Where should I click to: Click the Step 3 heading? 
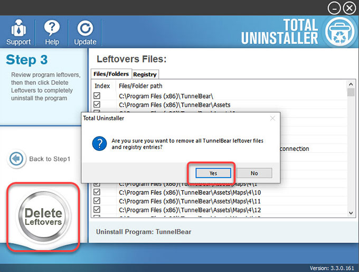[27, 60]
